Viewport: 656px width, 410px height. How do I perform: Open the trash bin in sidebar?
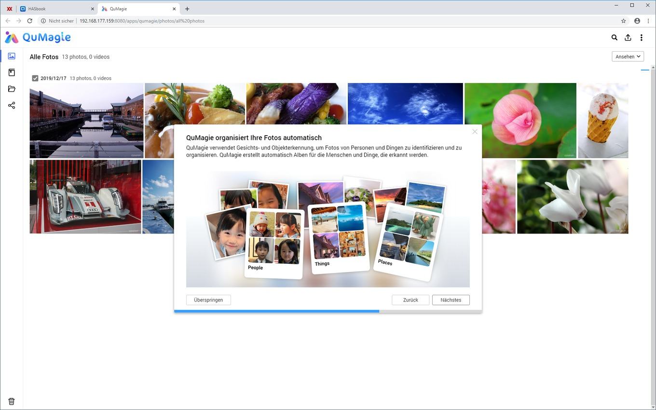point(12,401)
